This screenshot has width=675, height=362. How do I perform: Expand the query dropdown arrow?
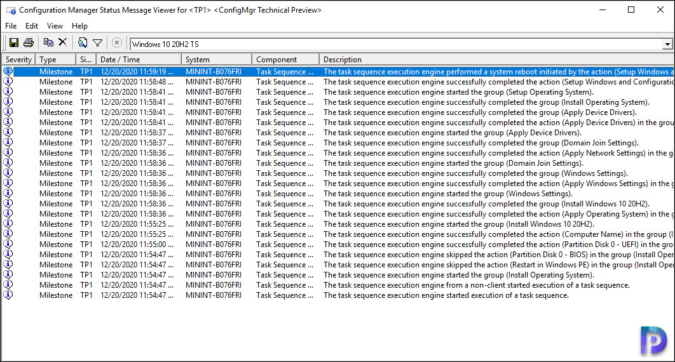coord(667,44)
